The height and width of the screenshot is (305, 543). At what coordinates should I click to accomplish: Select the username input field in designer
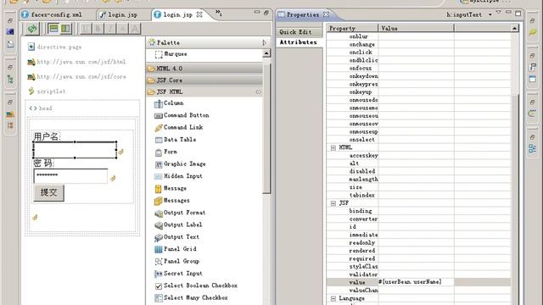75,149
